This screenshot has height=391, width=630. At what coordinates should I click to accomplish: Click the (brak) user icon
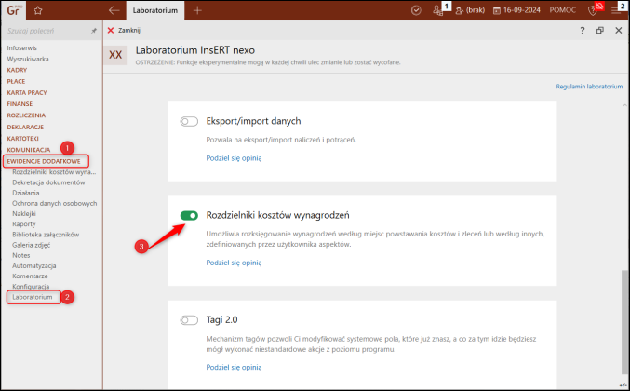coord(460,10)
